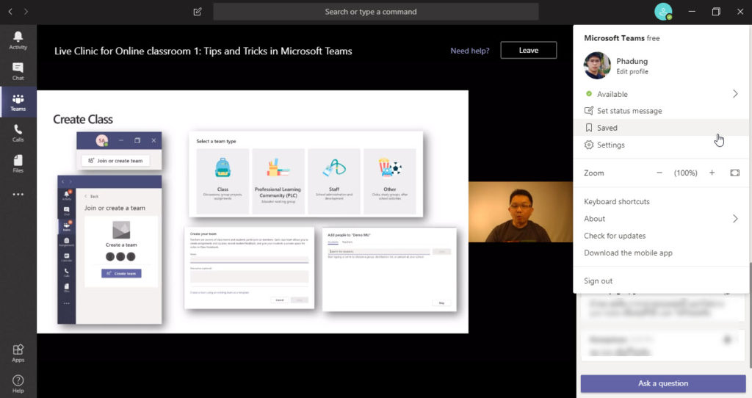Open the About menu item
This screenshot has width=752, height=398.
point(594,219)
